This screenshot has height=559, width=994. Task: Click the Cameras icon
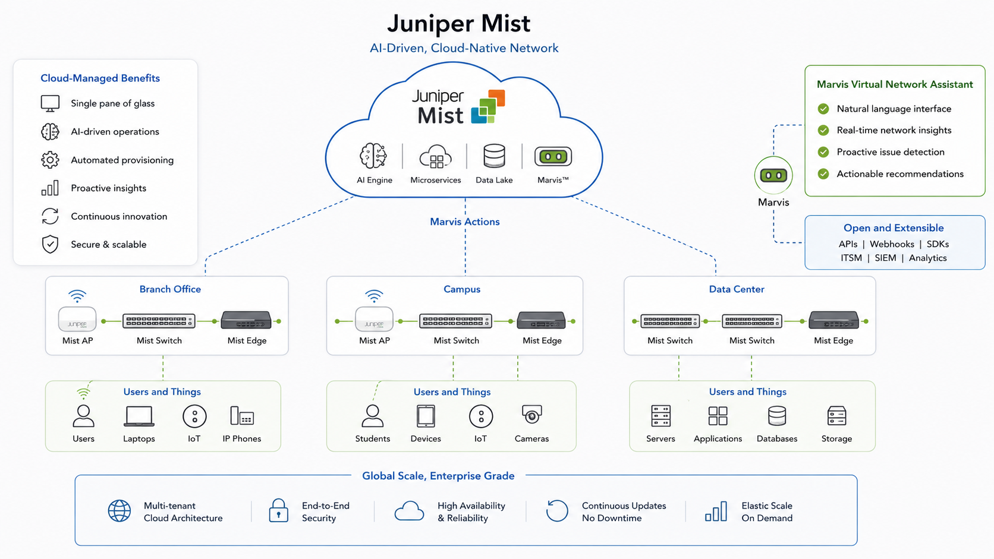tap(532, 415)
